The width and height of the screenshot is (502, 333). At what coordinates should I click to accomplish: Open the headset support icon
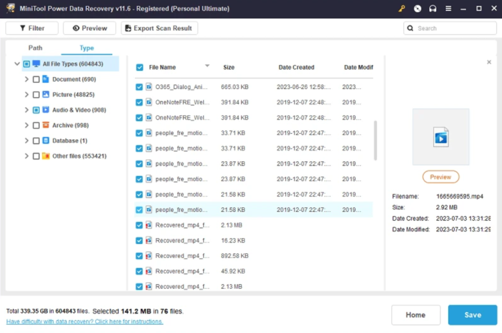[432, 9]
